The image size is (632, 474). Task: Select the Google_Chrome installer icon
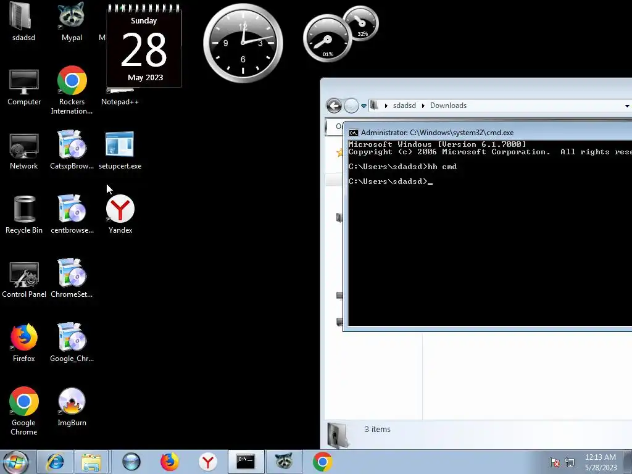(72, 342)
